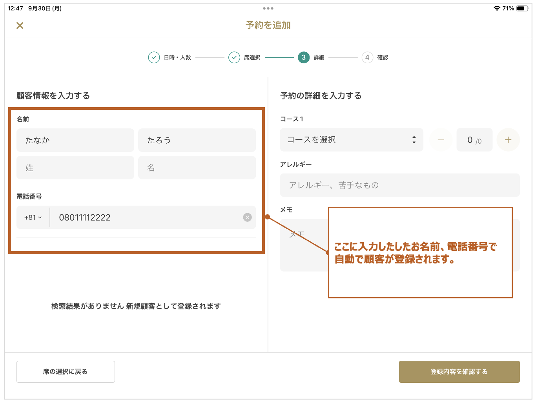Image resolution: width=536 pixels, height=402 pixels.
Task: Edit the たろう given name reading field
Action: pyautogui.click(x=197, y=140)
